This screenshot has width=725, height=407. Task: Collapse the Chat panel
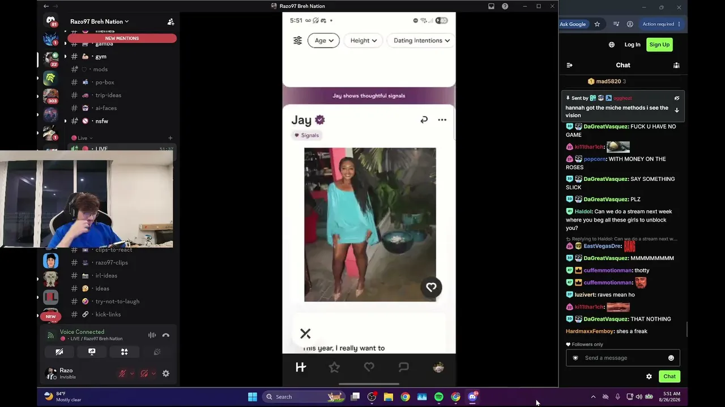[569, 65]
